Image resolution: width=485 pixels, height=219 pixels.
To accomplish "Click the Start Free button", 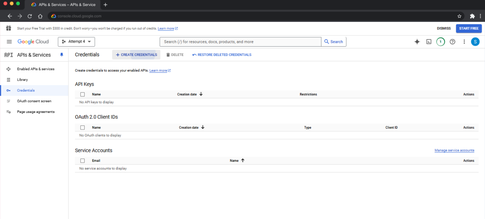I will pyautogui.click(x=469, y=28).
